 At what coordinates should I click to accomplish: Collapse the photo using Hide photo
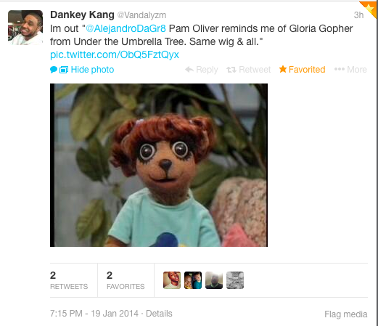pos(92,70)
